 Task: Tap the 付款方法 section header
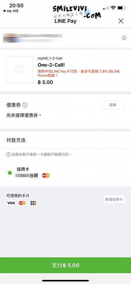coord(16,140)
